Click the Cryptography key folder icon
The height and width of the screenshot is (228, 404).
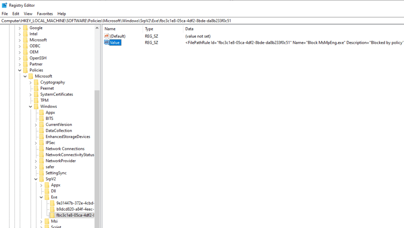[36, 82]
